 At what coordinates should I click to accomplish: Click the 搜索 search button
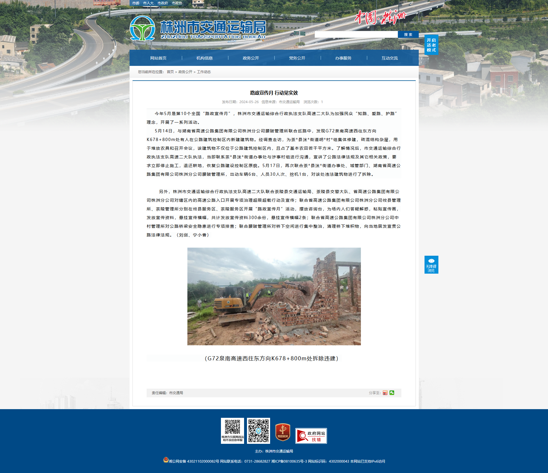pos(408,34)
